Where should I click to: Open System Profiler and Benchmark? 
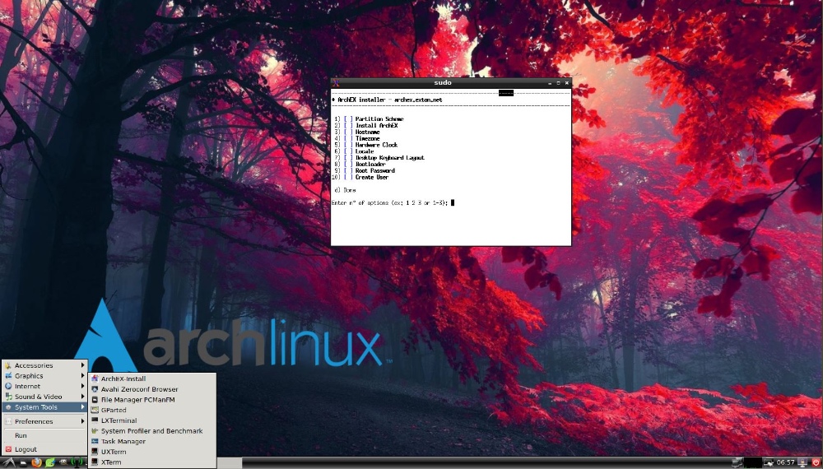151,431
